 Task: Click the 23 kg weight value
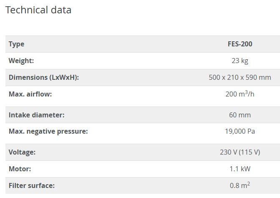(240, 61)
